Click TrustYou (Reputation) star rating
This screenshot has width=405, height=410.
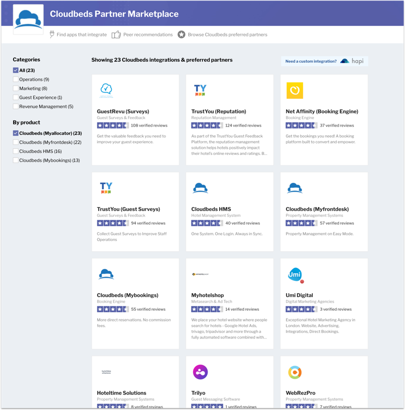pos(207,126)
